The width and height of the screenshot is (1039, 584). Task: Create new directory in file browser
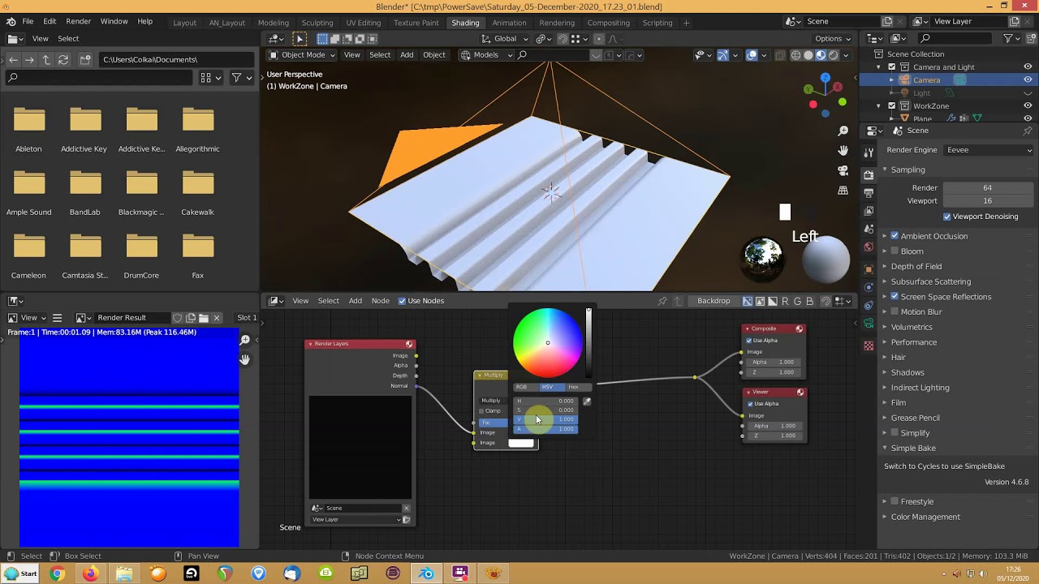click(84, 60)
